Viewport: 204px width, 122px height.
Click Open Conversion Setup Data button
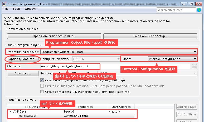click(54, 36)
